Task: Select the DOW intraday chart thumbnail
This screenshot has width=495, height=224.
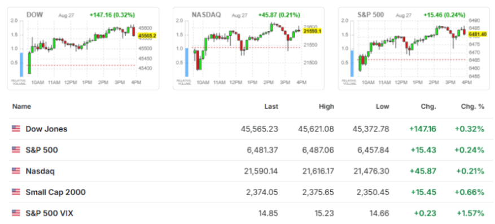Action: click(83, 49)
